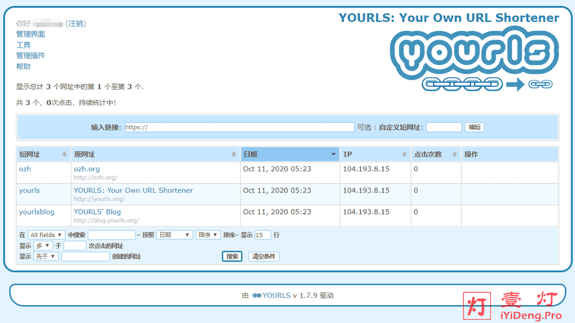
Task: Open the All fields search dropdown
Action: pos(46,235)
